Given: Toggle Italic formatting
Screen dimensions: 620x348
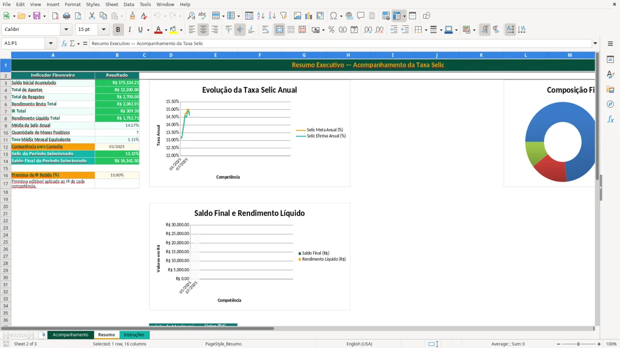Looking at the screenshot, I should click(x=129, y=30).
